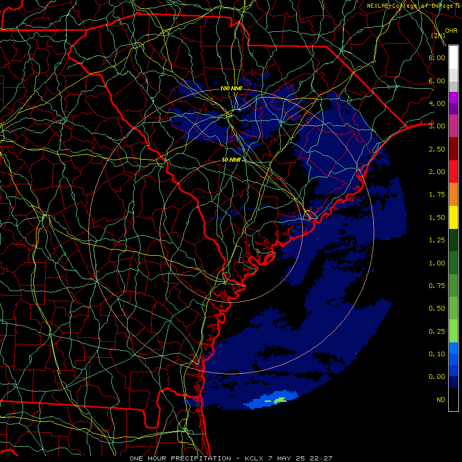
Task: Pick the bright magenta legend swatch
Action: [x=453, y=98]
